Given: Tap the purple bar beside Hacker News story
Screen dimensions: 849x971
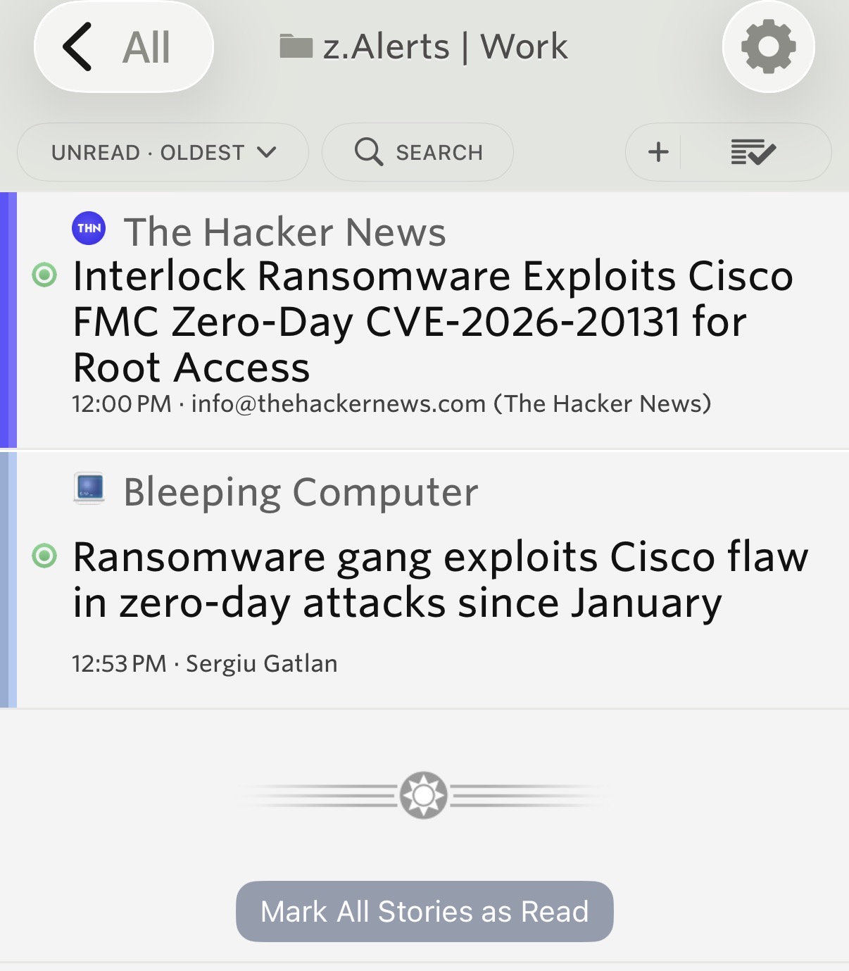Looking at the screenshot, I should pyautogui.click(x=8, y=320).
